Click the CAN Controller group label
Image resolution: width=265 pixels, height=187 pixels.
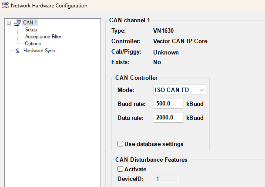[136, 78]
